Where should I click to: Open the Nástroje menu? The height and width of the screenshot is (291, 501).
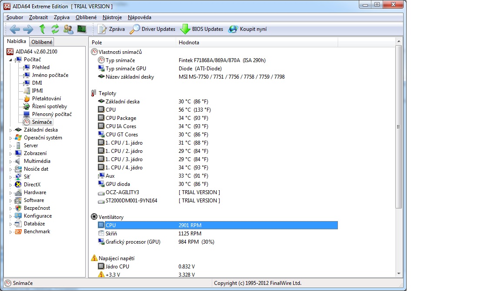coord(112,17)
